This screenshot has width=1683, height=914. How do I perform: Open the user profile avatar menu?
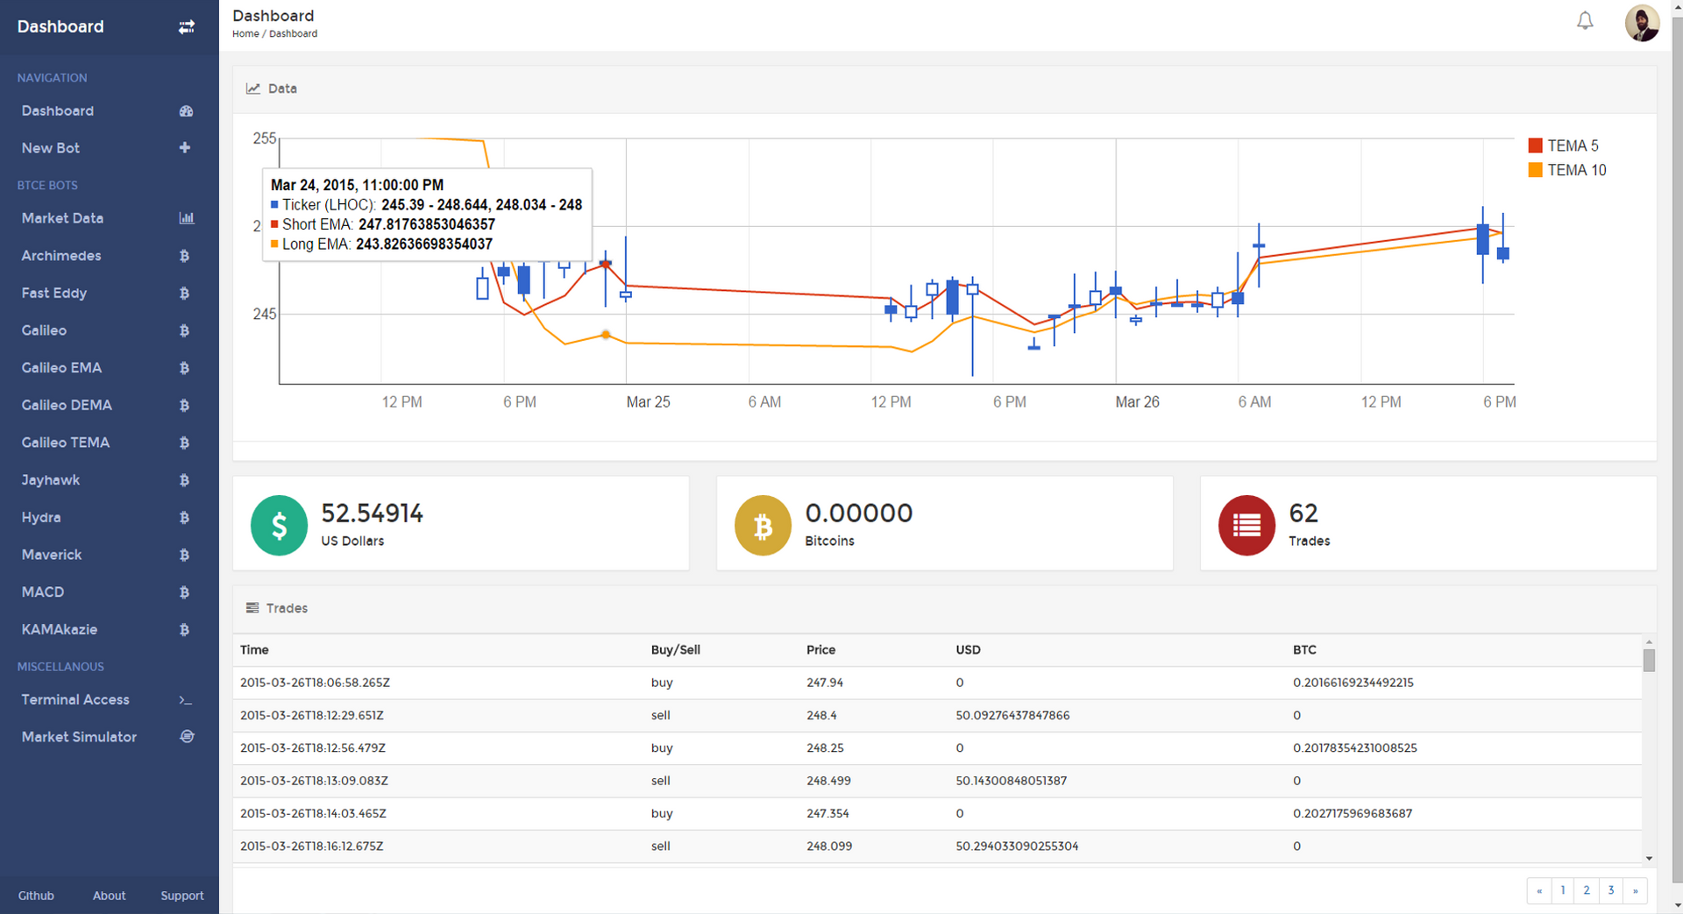1642,23
